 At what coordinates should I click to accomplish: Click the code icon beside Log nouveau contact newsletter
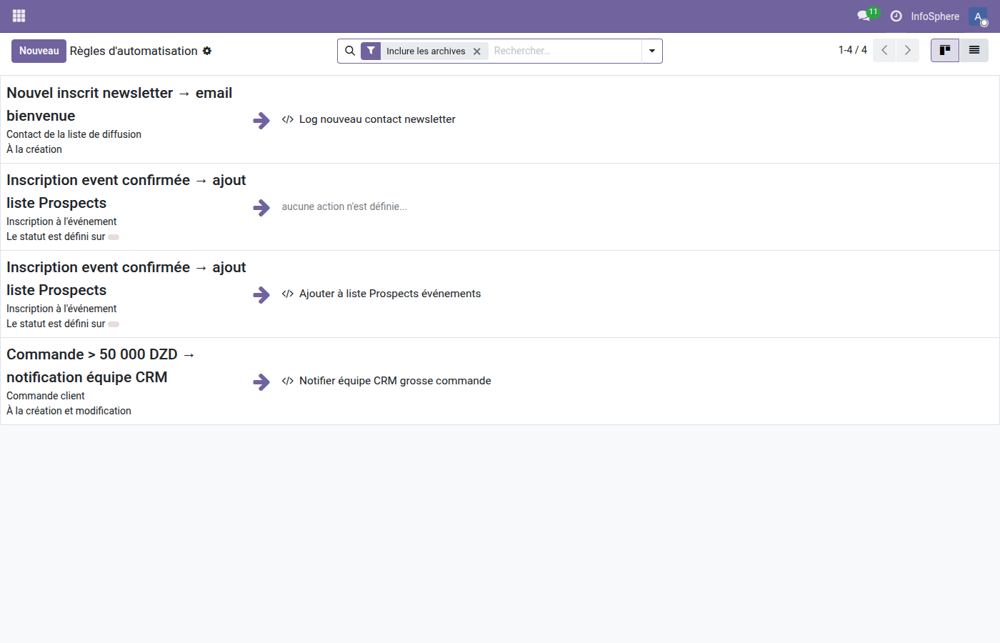pyautogui.click(x=287, y=119)
